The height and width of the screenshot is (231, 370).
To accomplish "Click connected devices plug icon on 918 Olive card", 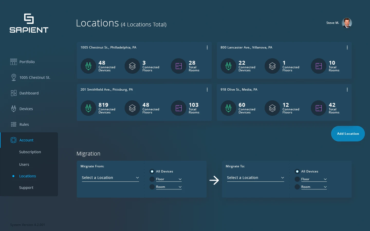I will tap(228, 108).
